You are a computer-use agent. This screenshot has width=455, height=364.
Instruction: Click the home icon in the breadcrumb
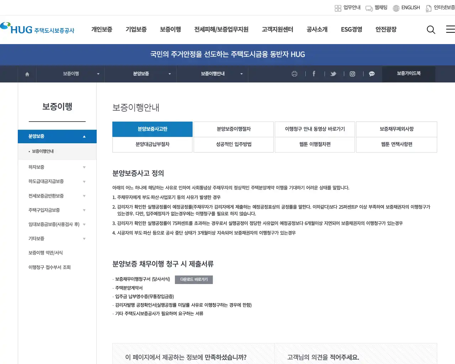click(27, 74)
